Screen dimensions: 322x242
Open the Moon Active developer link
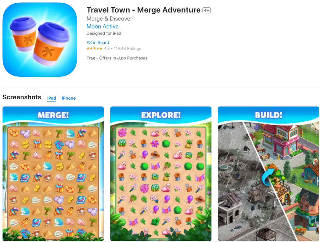pyautogui.click(x=103, y=26)
